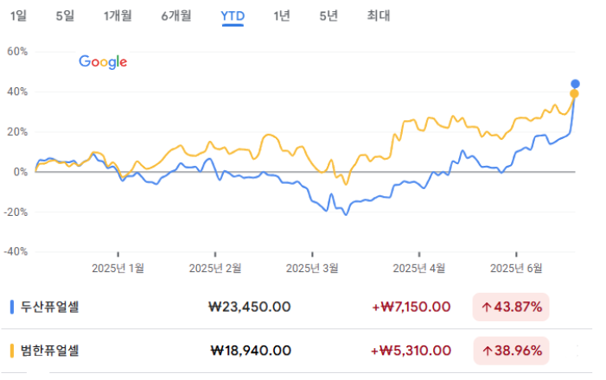
Task: Open the 1개월 chart range
Action: point(118,16)
